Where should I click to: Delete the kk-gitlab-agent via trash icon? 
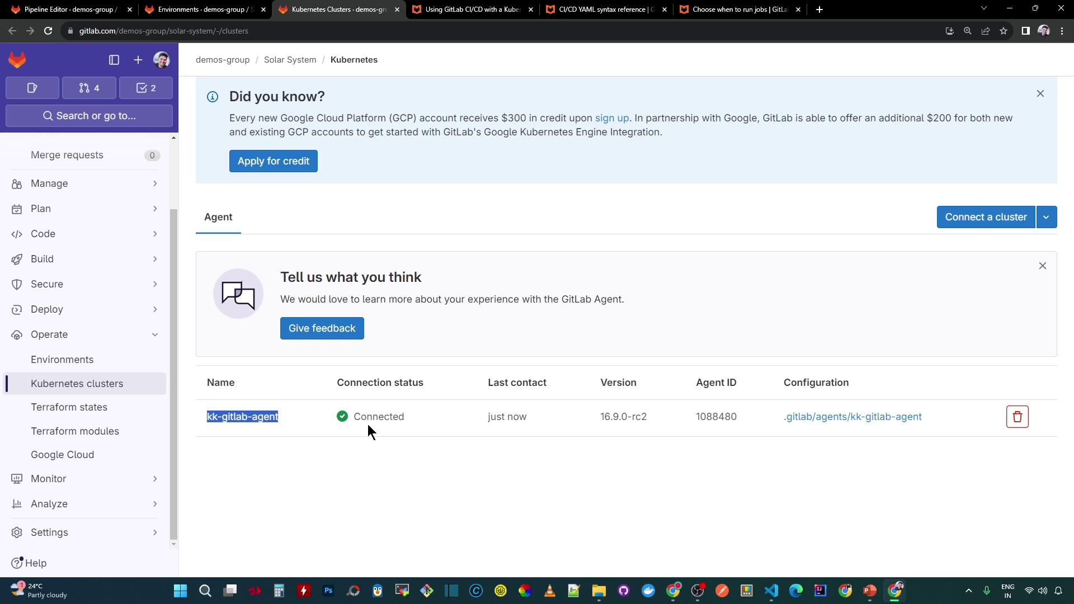(1017, 417)
